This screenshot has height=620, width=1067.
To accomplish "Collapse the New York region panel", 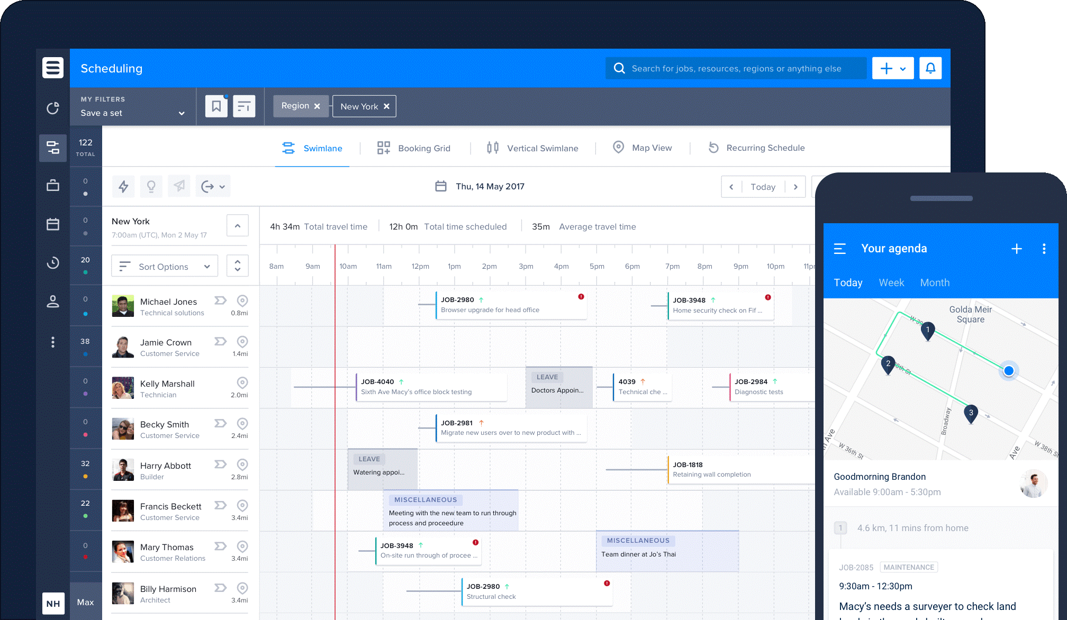I will point(237,225).
